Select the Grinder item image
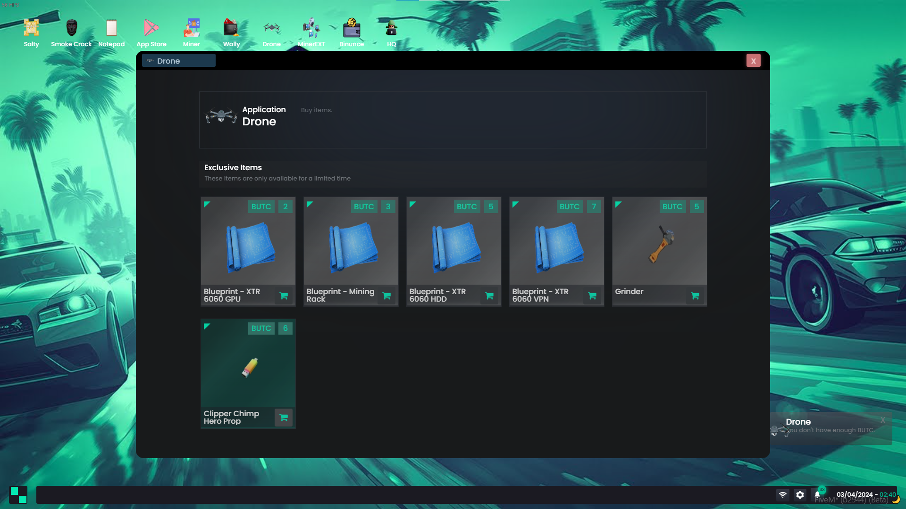The width and height of the screenshot is (906, 509). tap(662, 244)
